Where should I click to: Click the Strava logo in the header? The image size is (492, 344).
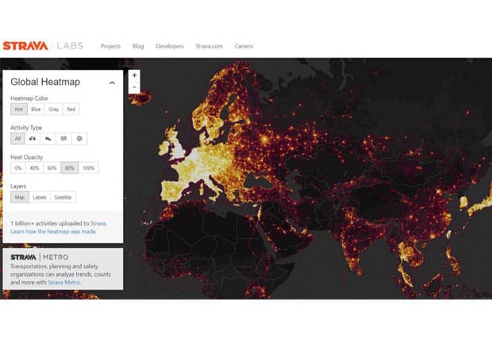click(x=25, y=46)
